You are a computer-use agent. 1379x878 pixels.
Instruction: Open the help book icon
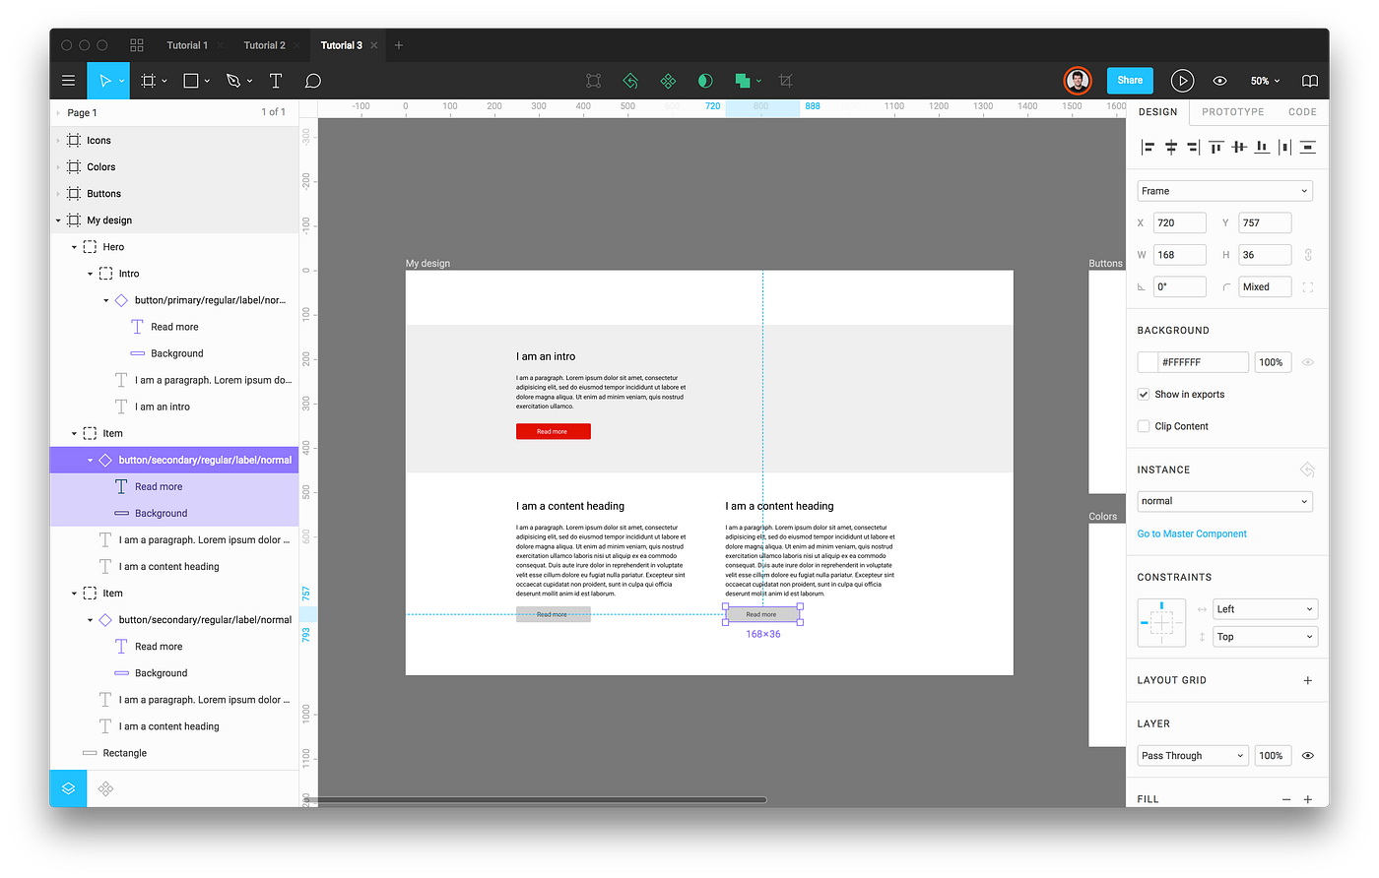coord(1309,81)
